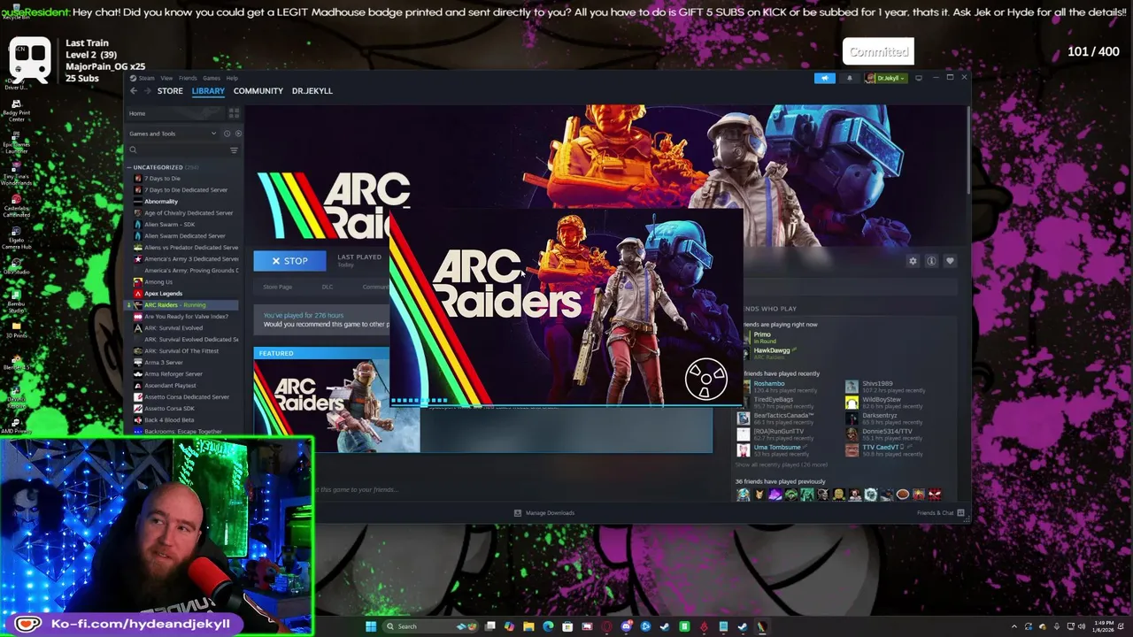Go back with the Steam back arrow

click(134, 91)
